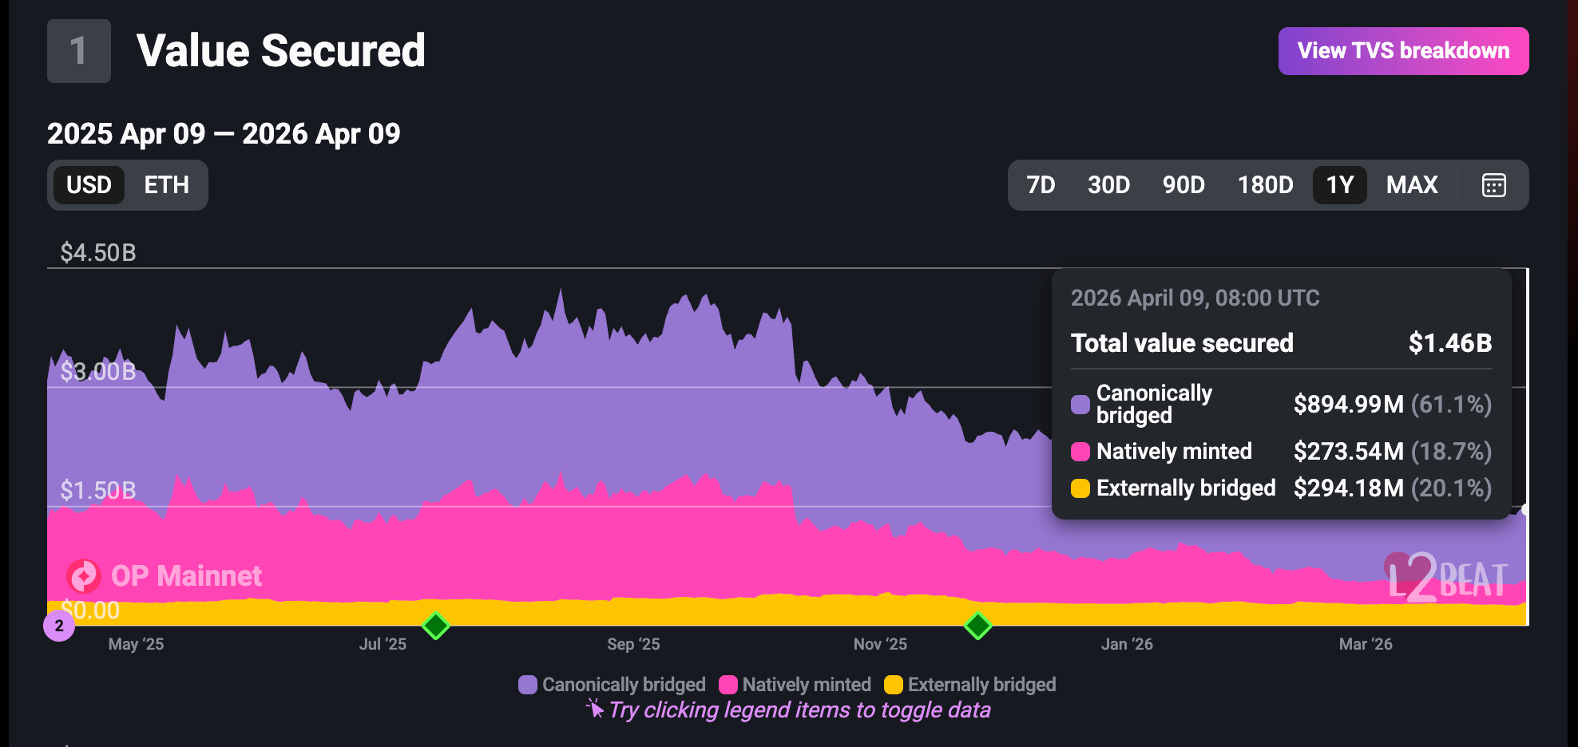Toggle Externally bridged legend item
This screenshot has height=747, width=1578.
(x=970, y=685)
